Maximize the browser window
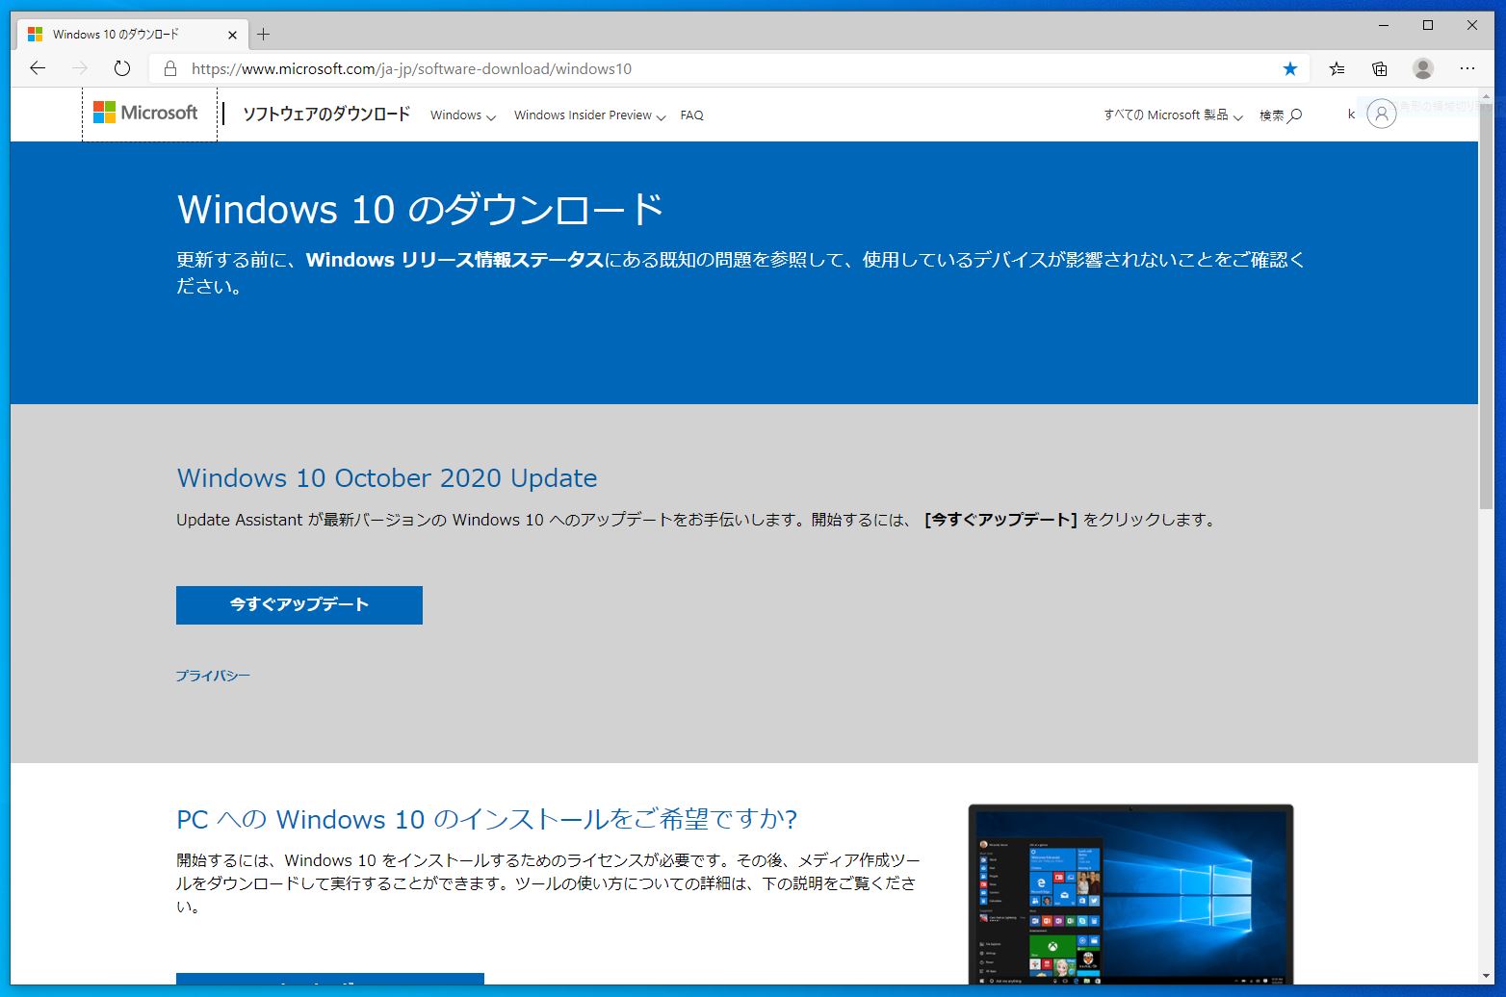The image size is (1506, 997). click(x=1428, y=25)
